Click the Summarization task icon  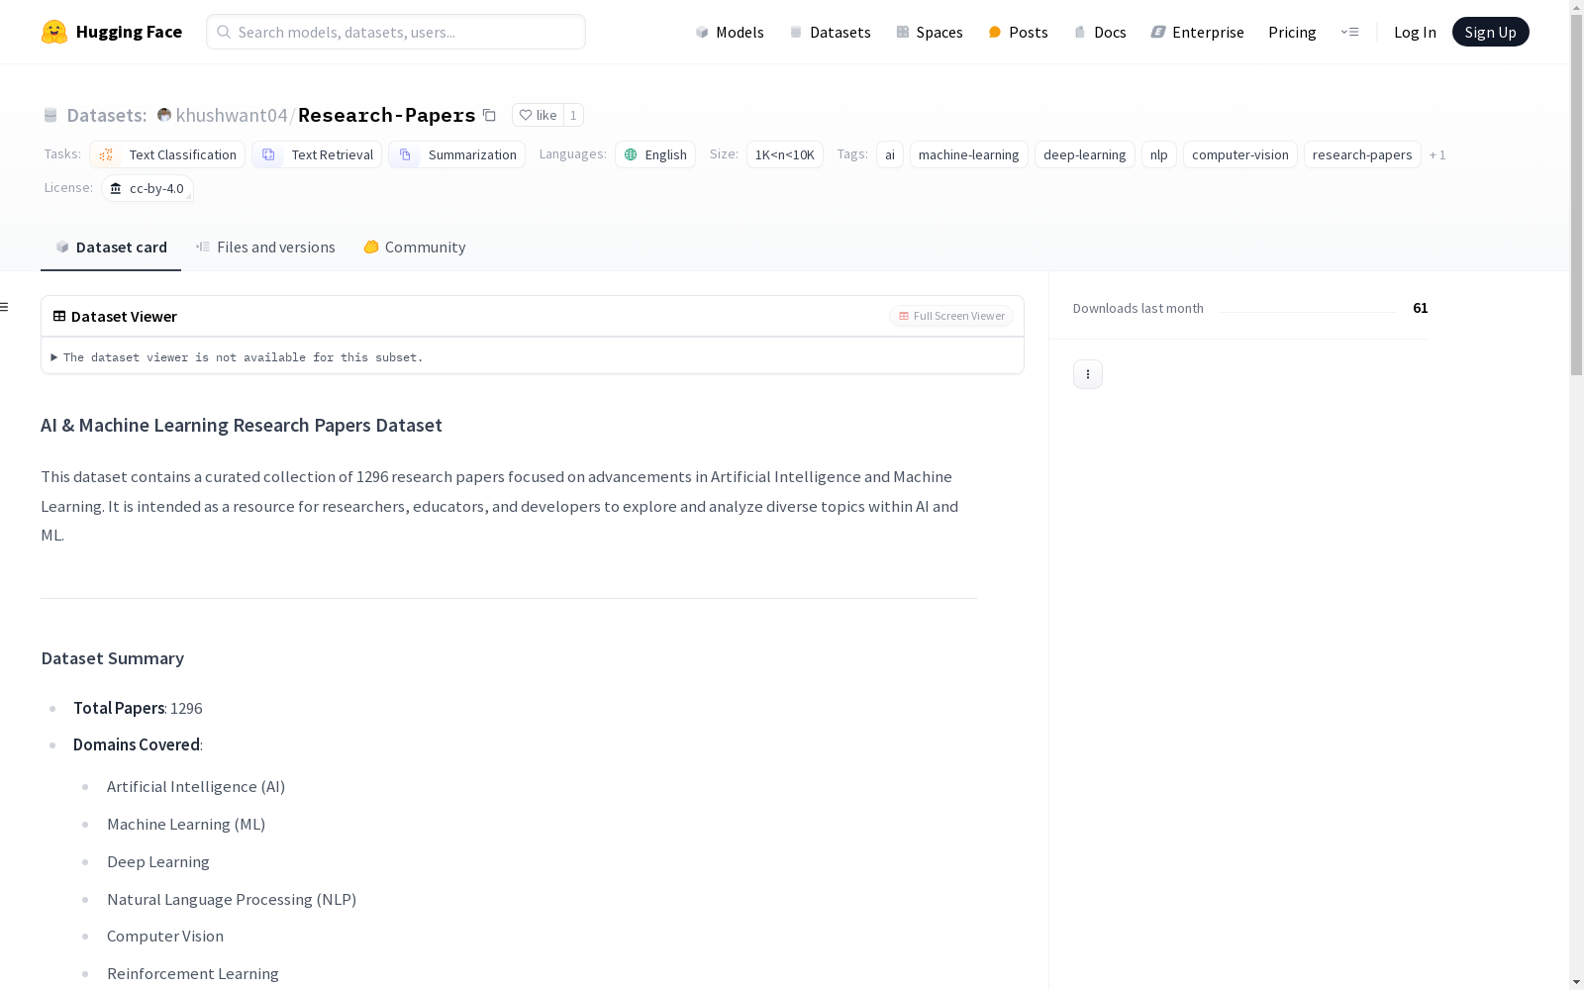click(405, 154)
